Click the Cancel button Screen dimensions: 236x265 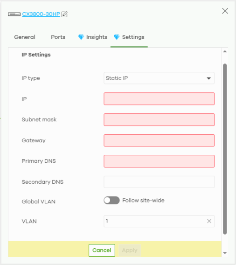(x=102, y=250)
